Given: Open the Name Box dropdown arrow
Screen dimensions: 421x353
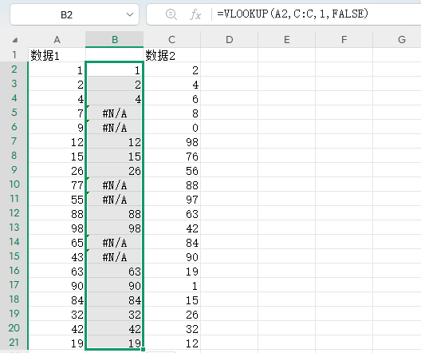Looking at the screenshot, I should pos(130,14).
